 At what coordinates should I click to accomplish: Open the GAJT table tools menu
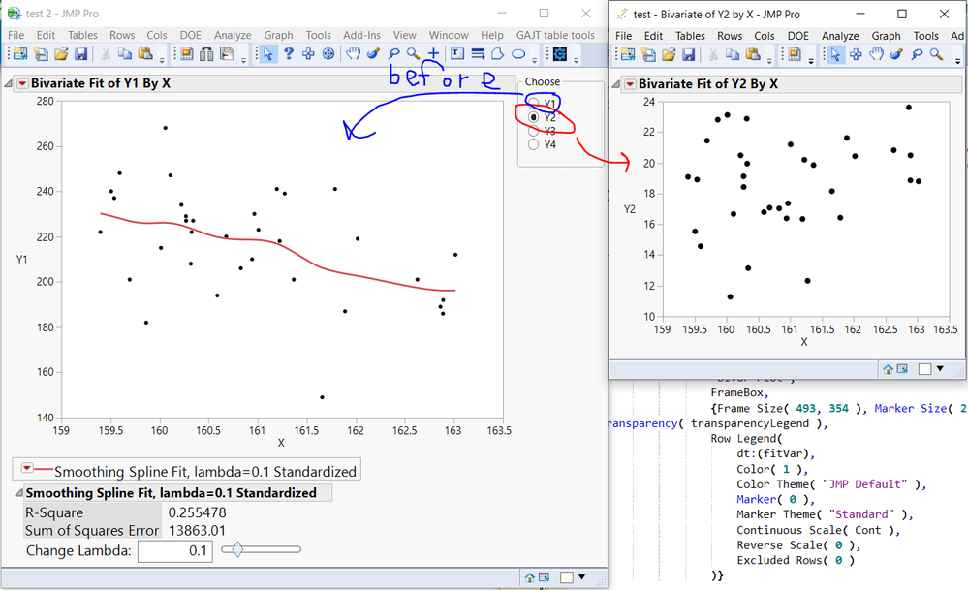coord(555,35)
